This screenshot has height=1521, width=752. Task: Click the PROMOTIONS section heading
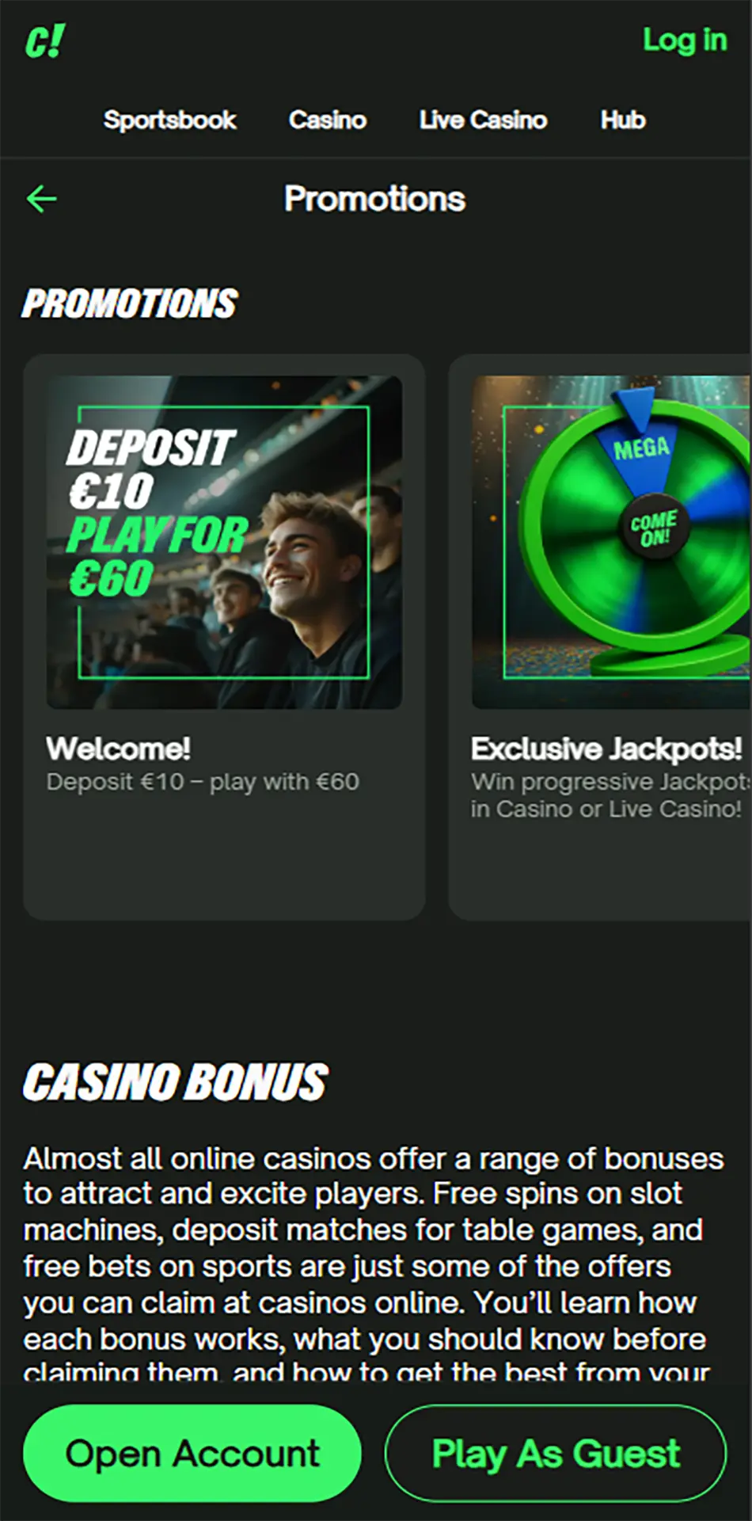click(x=130, y=303)
